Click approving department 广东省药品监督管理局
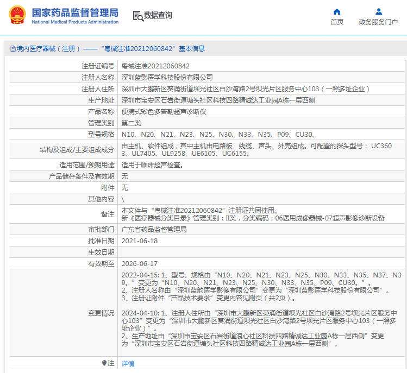 tap(153, 229)
